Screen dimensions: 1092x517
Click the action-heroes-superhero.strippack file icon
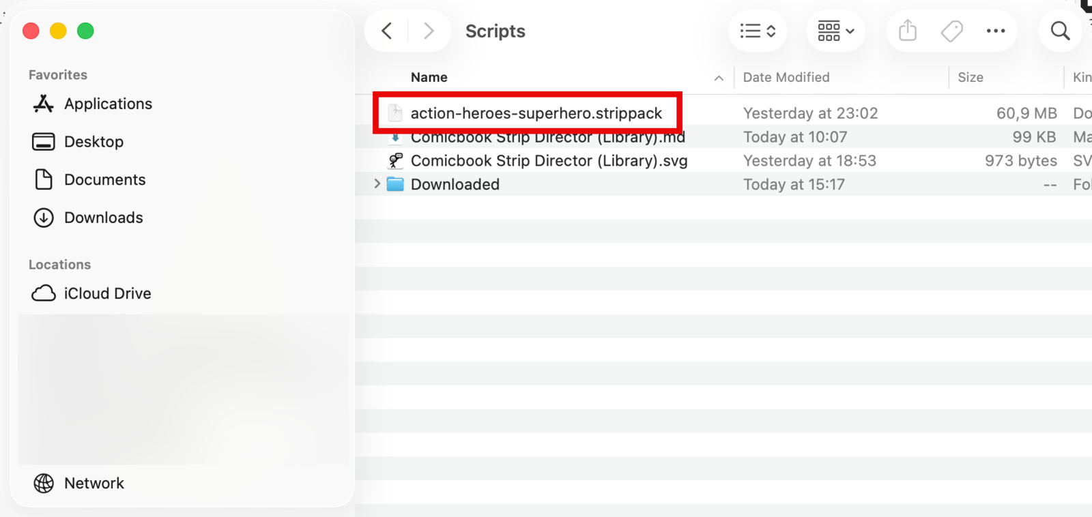point(395,113)
